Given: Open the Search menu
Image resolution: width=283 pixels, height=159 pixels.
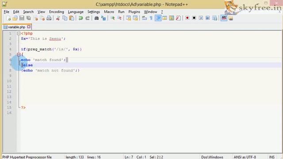Looking at the screenshot, I should click(x=28, y=12).
